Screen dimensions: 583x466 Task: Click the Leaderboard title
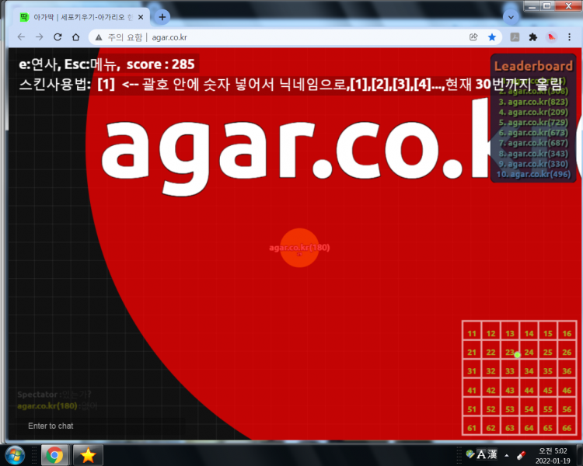(533, 66)
